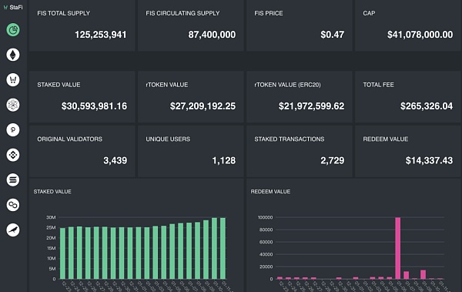Click the StaFi logo at top
This screenshot has width=462, height=292.
coord(13,7)
